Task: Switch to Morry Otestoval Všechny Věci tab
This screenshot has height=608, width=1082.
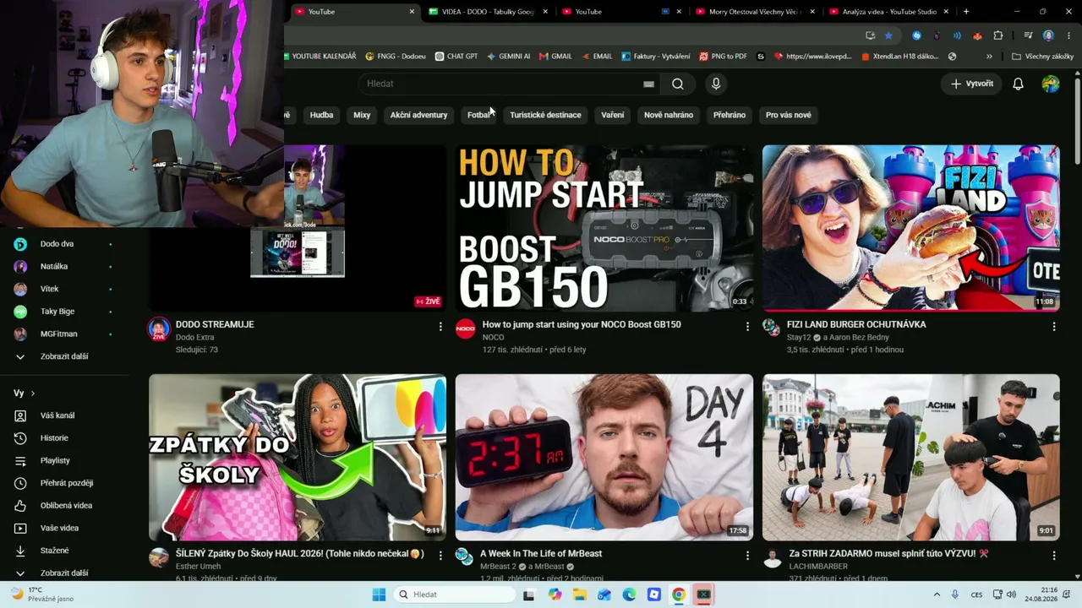Action: [x=756, y=12]
